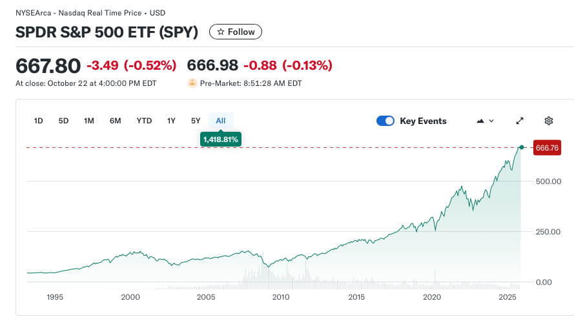
Task: Show YTD price range
Action: [144, 121]
